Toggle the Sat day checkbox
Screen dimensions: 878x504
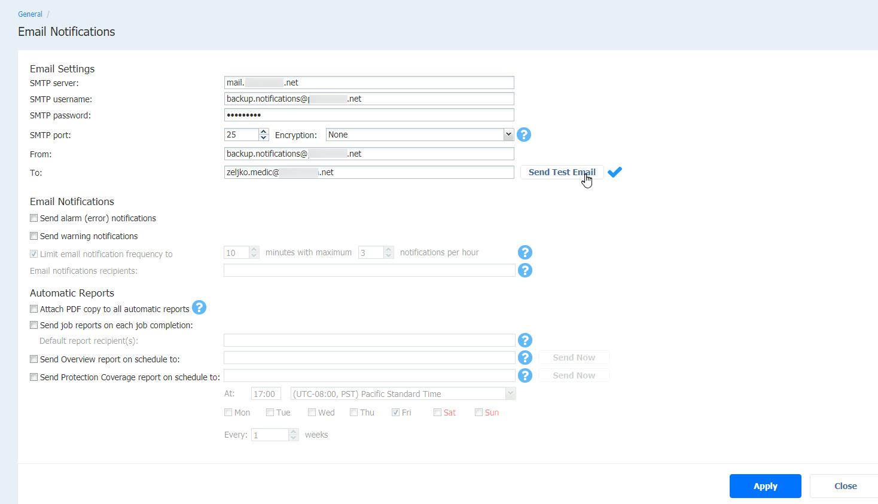click(x=437, y=413)
